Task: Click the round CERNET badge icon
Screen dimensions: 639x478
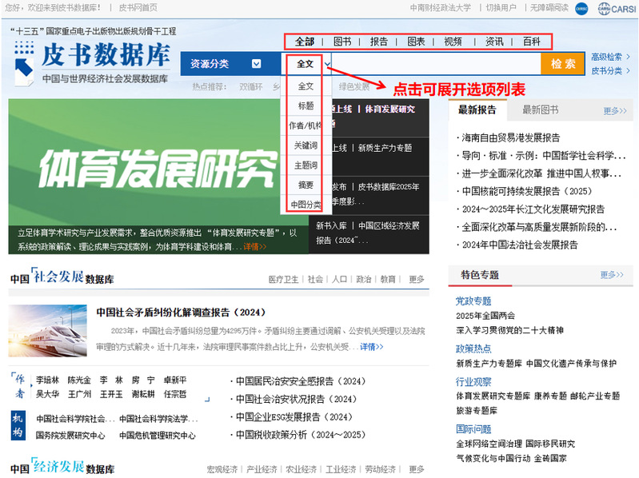Action: tap(581, 9)
